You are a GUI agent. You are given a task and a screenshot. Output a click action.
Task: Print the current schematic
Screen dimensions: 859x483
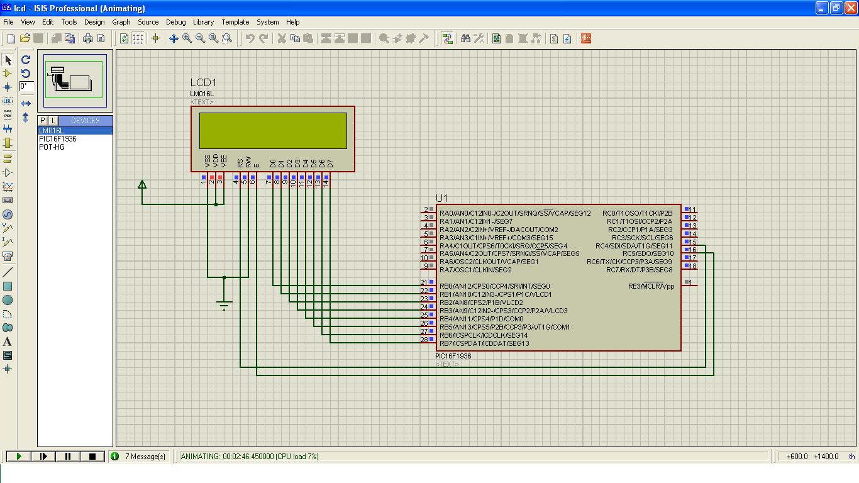[x=87, y=38]
